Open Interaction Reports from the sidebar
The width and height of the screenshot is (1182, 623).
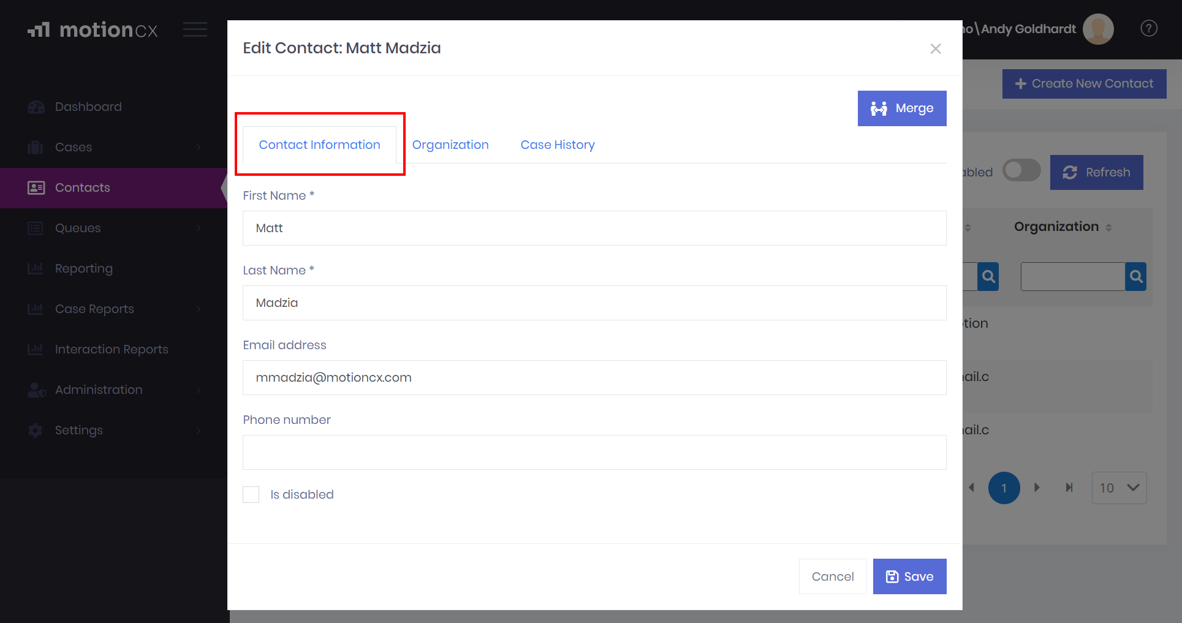pos(111,349)
